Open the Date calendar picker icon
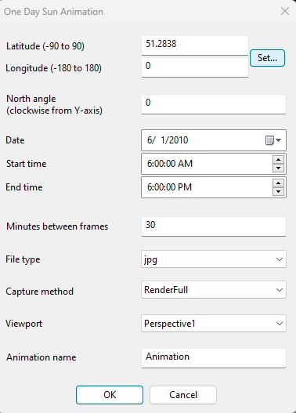The width and height of the screenshot is (296, 413). (x=273, y=140)
